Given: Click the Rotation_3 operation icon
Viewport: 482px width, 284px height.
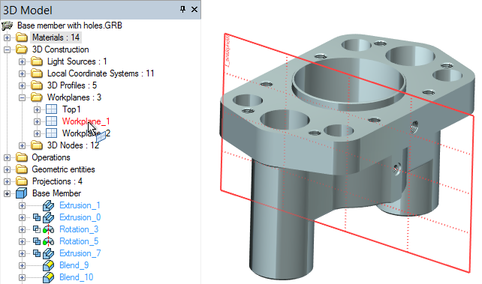Looking at the screenshot, I should (x=48, y=229).
